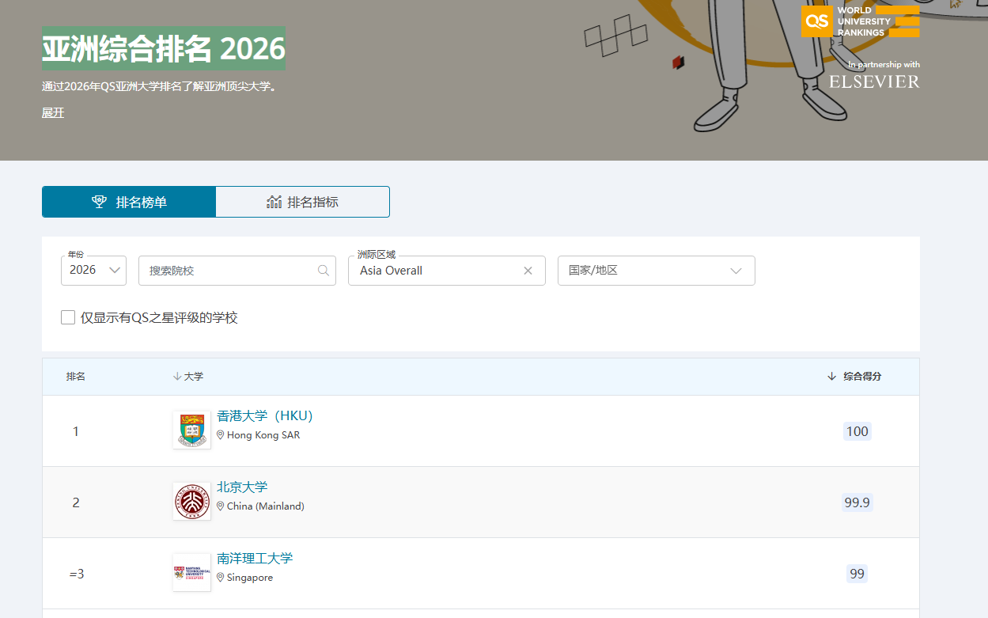Open the 北京大学 link
The image size is (988, 618).
[x=242, y=487]
